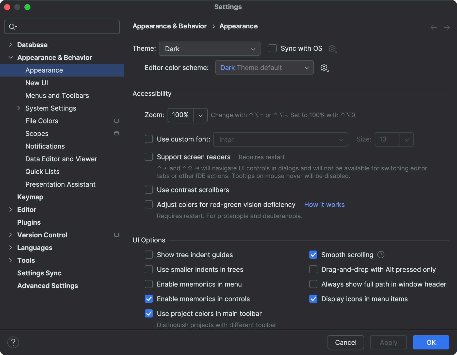Image resolution: width=457 pixels, height=355 pixels.
Task: Select Quick Lists settings
Action: click(x=62, y=172)
